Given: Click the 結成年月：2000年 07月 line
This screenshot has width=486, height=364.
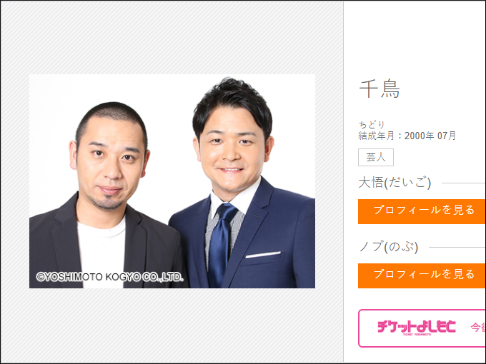Looking at the screenshot, I should click(407, 136).
